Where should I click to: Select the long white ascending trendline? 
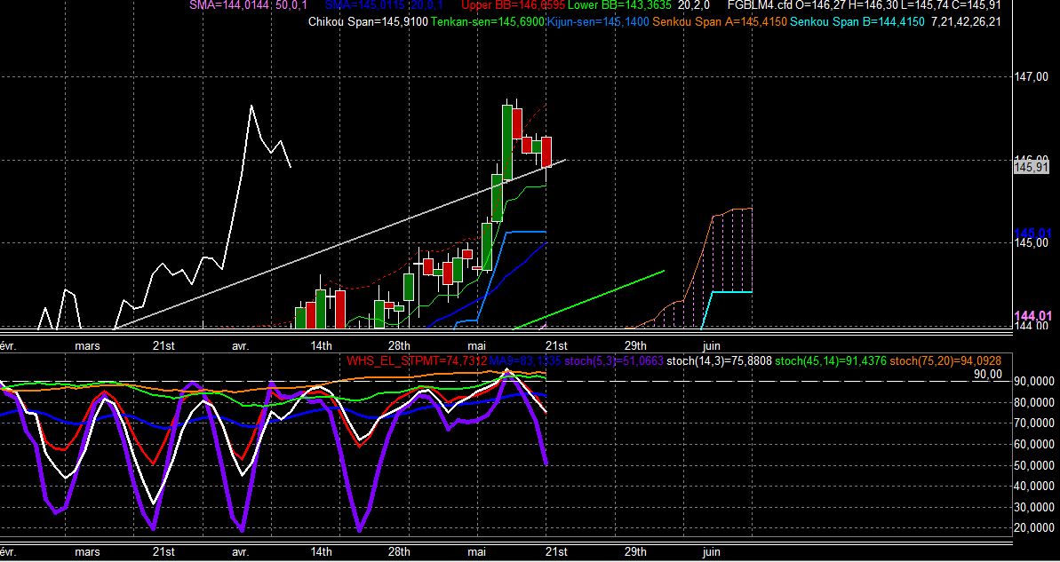click(340, 244)
